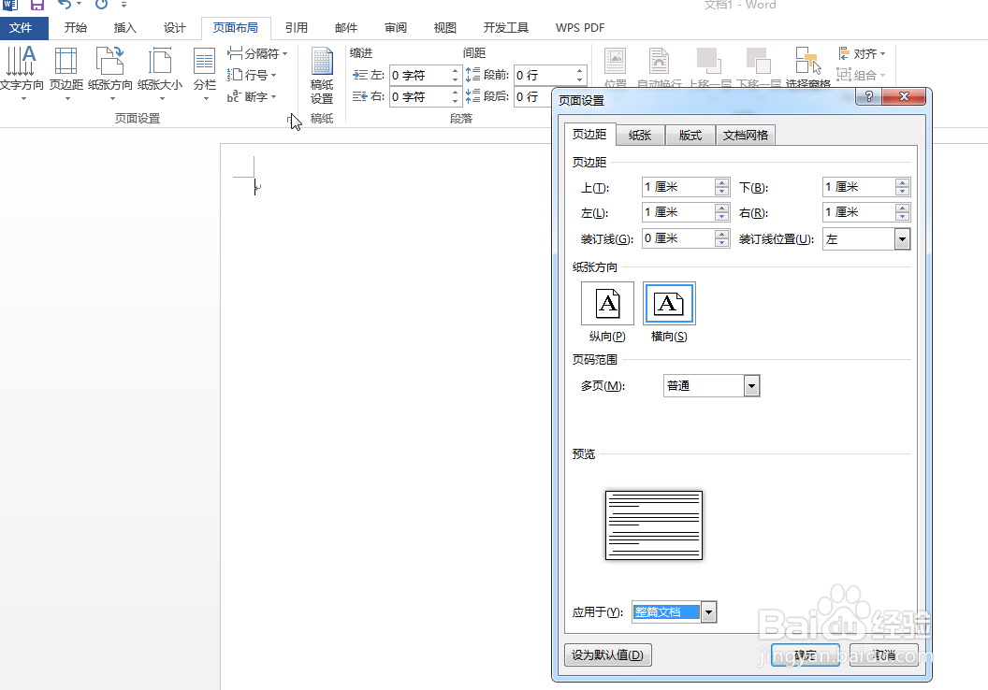The image size is (988, 690).
Task: Click the 下 bottom margin input field
Action: coord(859,187)
